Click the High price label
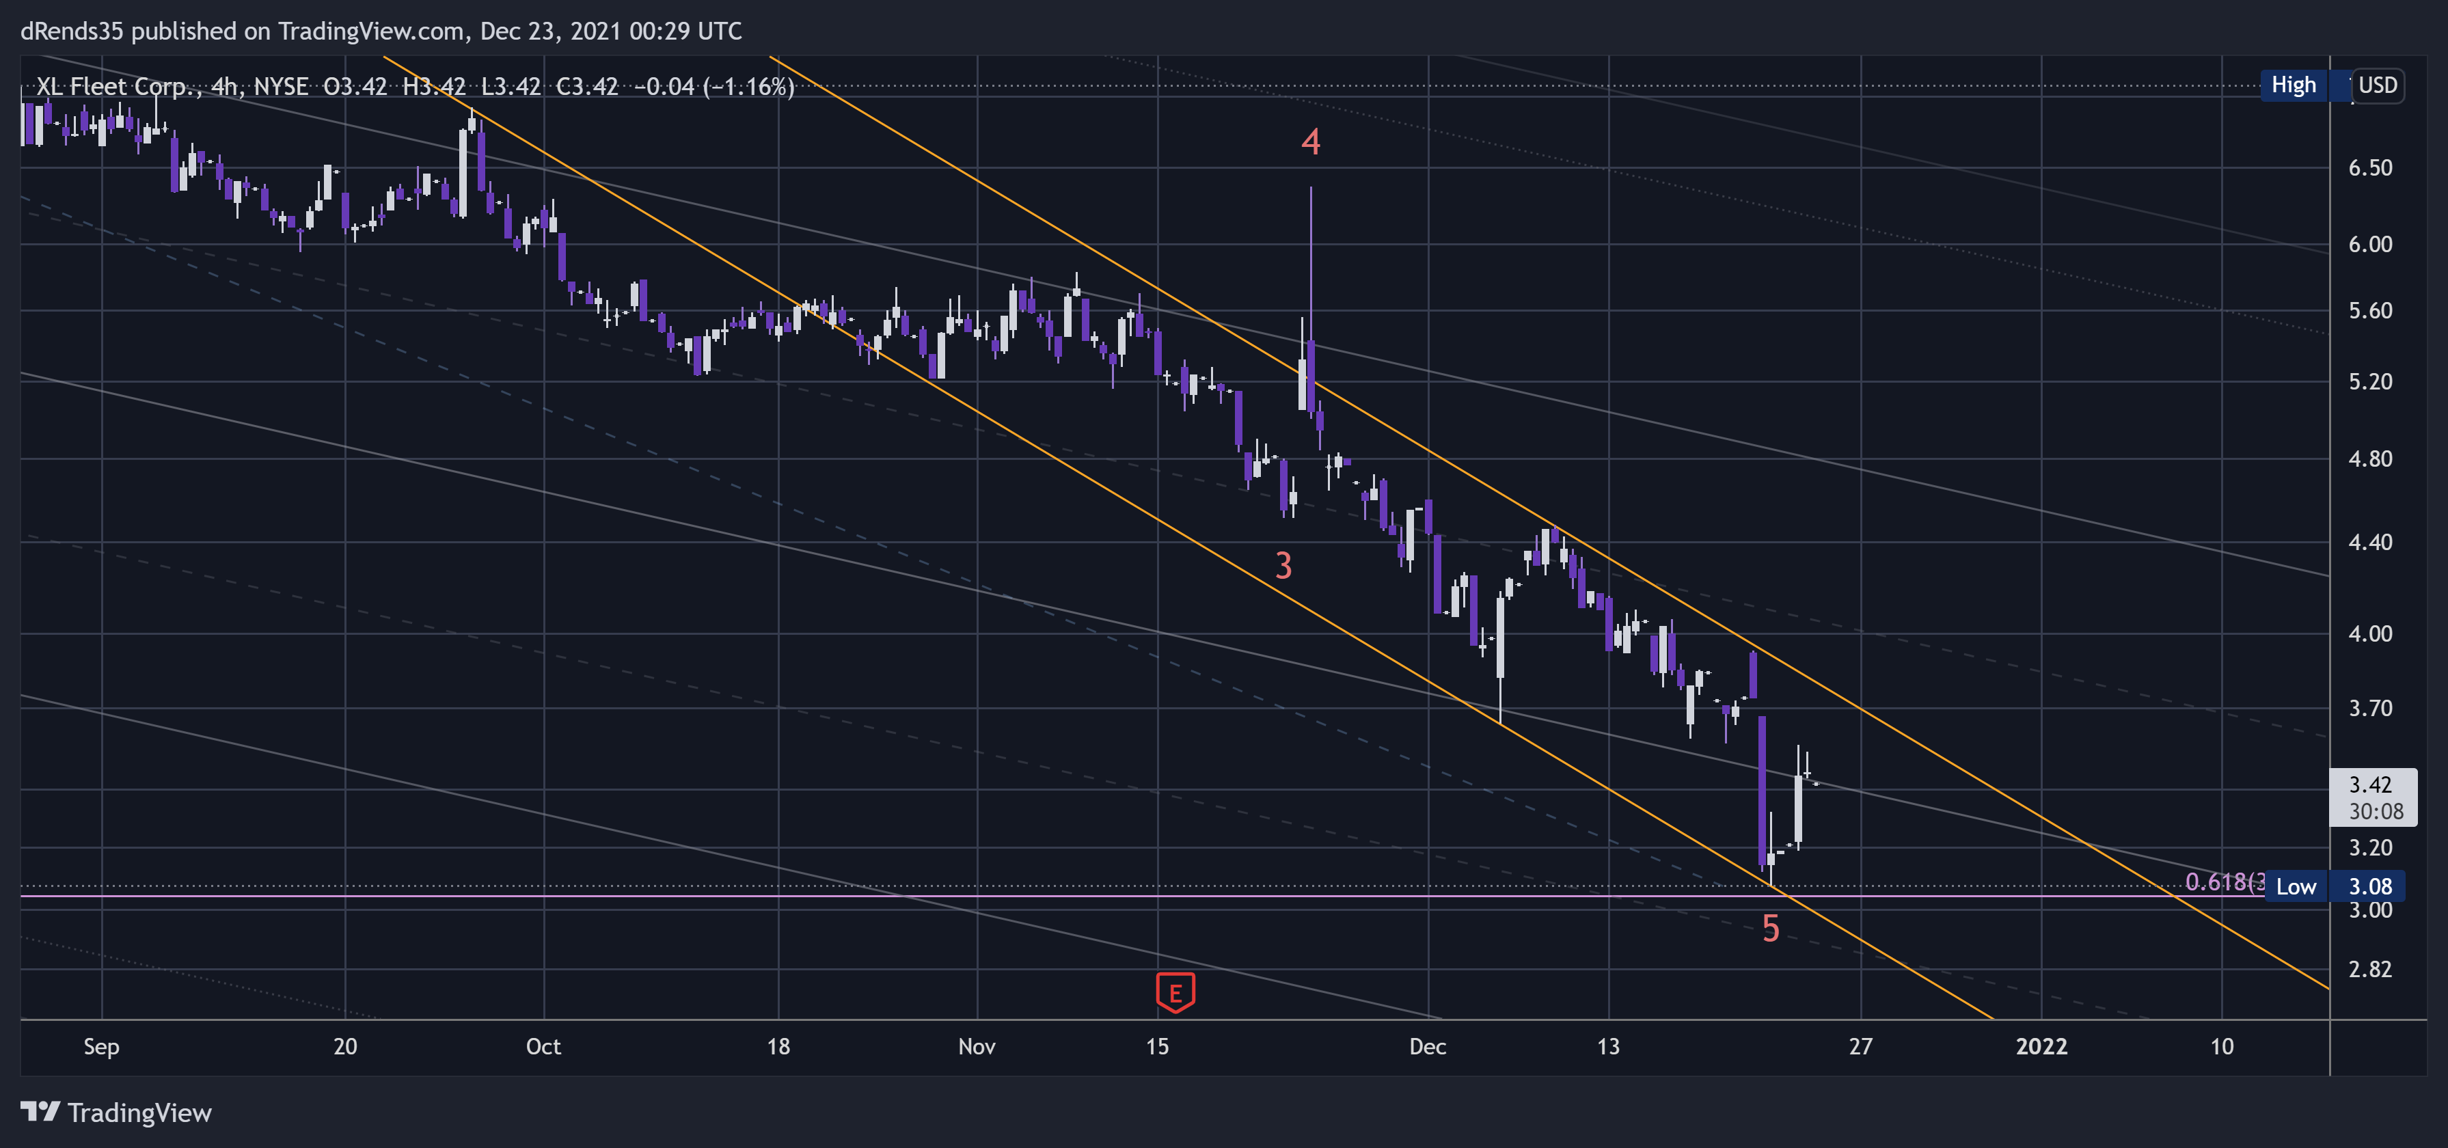2448x1148 pixels. (2293, 85)
